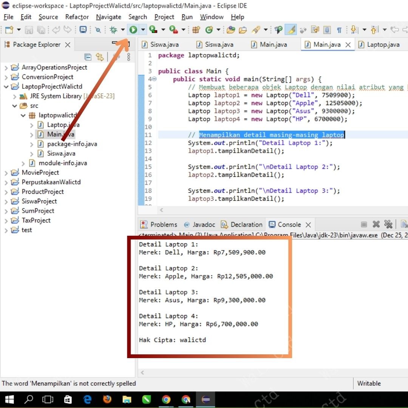Switch to the Laptop.java editor tab
408x408 pixels.
pos(383,45)
